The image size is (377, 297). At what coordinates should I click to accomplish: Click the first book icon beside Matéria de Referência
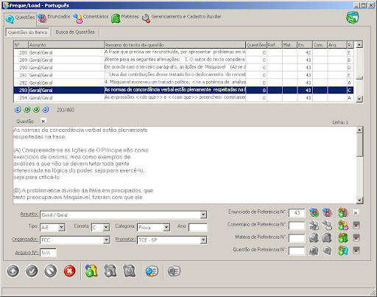[314, 237]
